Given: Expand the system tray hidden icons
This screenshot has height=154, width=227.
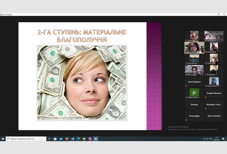Looking at the screenshot, I should (202, 139).
